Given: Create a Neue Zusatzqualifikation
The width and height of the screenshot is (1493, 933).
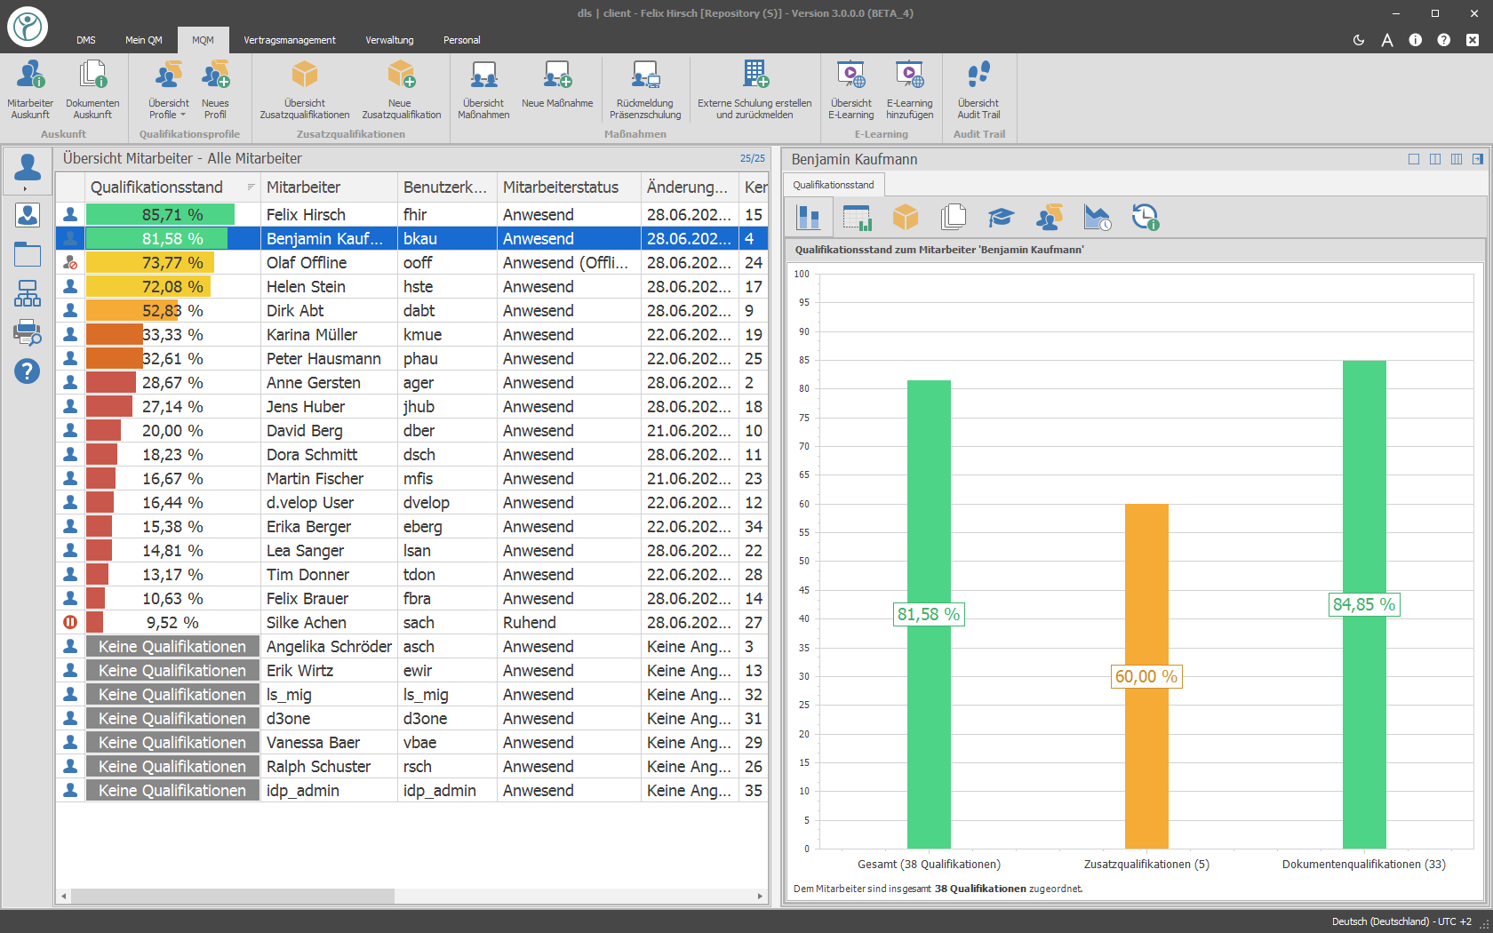Looking at the screenshot, I should 402,89.
